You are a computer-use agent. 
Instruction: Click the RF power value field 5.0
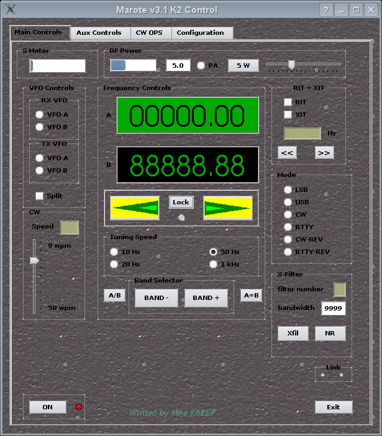point(178,65)
